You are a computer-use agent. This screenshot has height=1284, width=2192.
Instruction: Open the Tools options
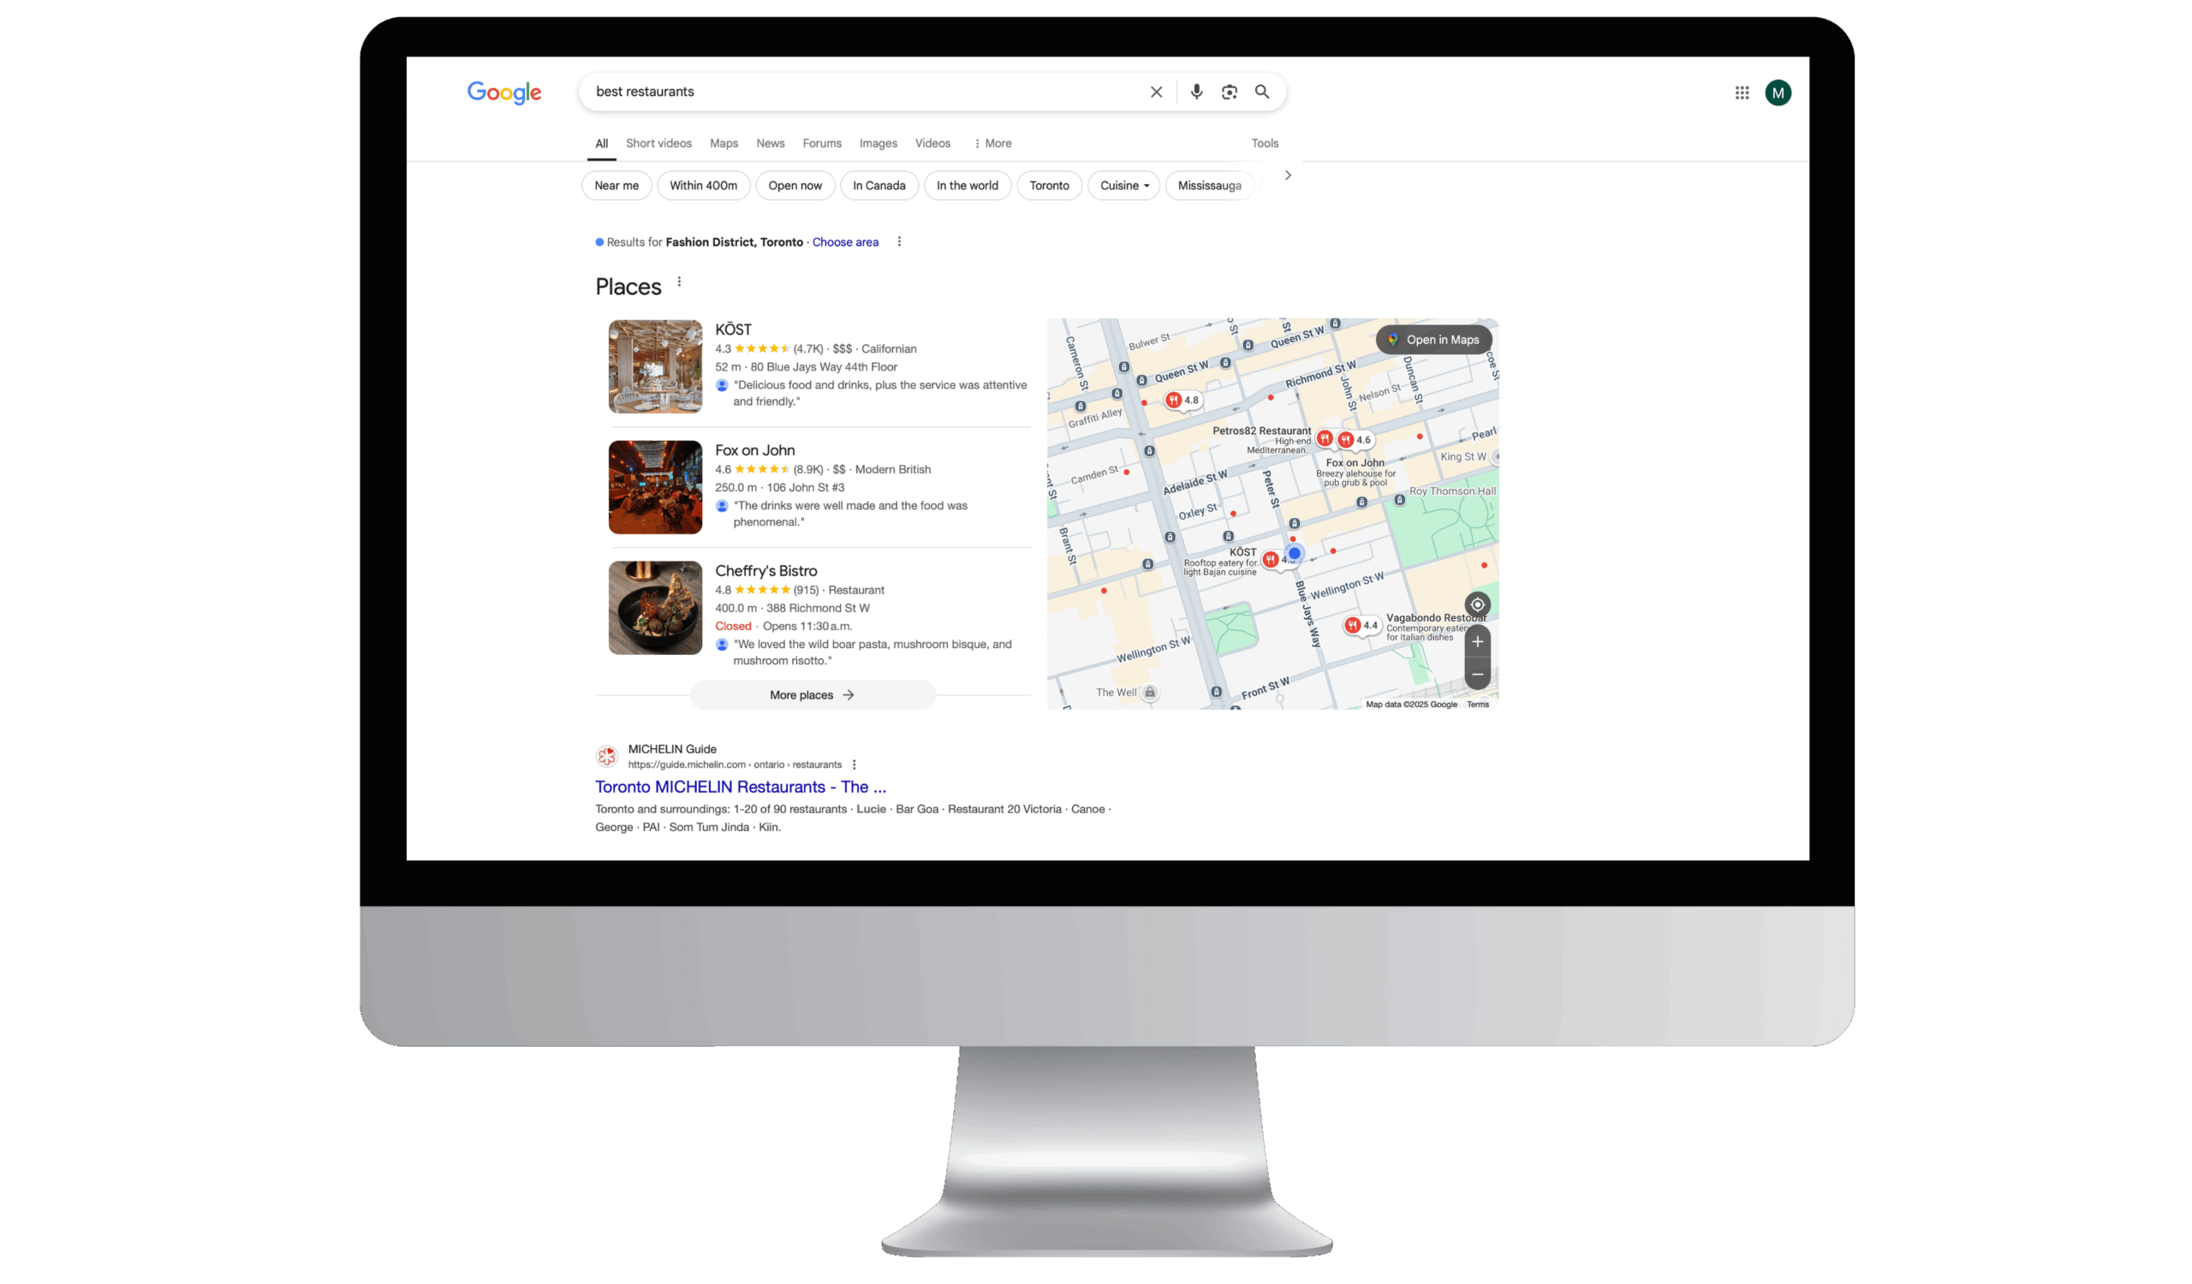(x=1264, y=144)
